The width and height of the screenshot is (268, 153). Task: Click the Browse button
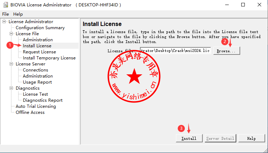click(226, 51)
